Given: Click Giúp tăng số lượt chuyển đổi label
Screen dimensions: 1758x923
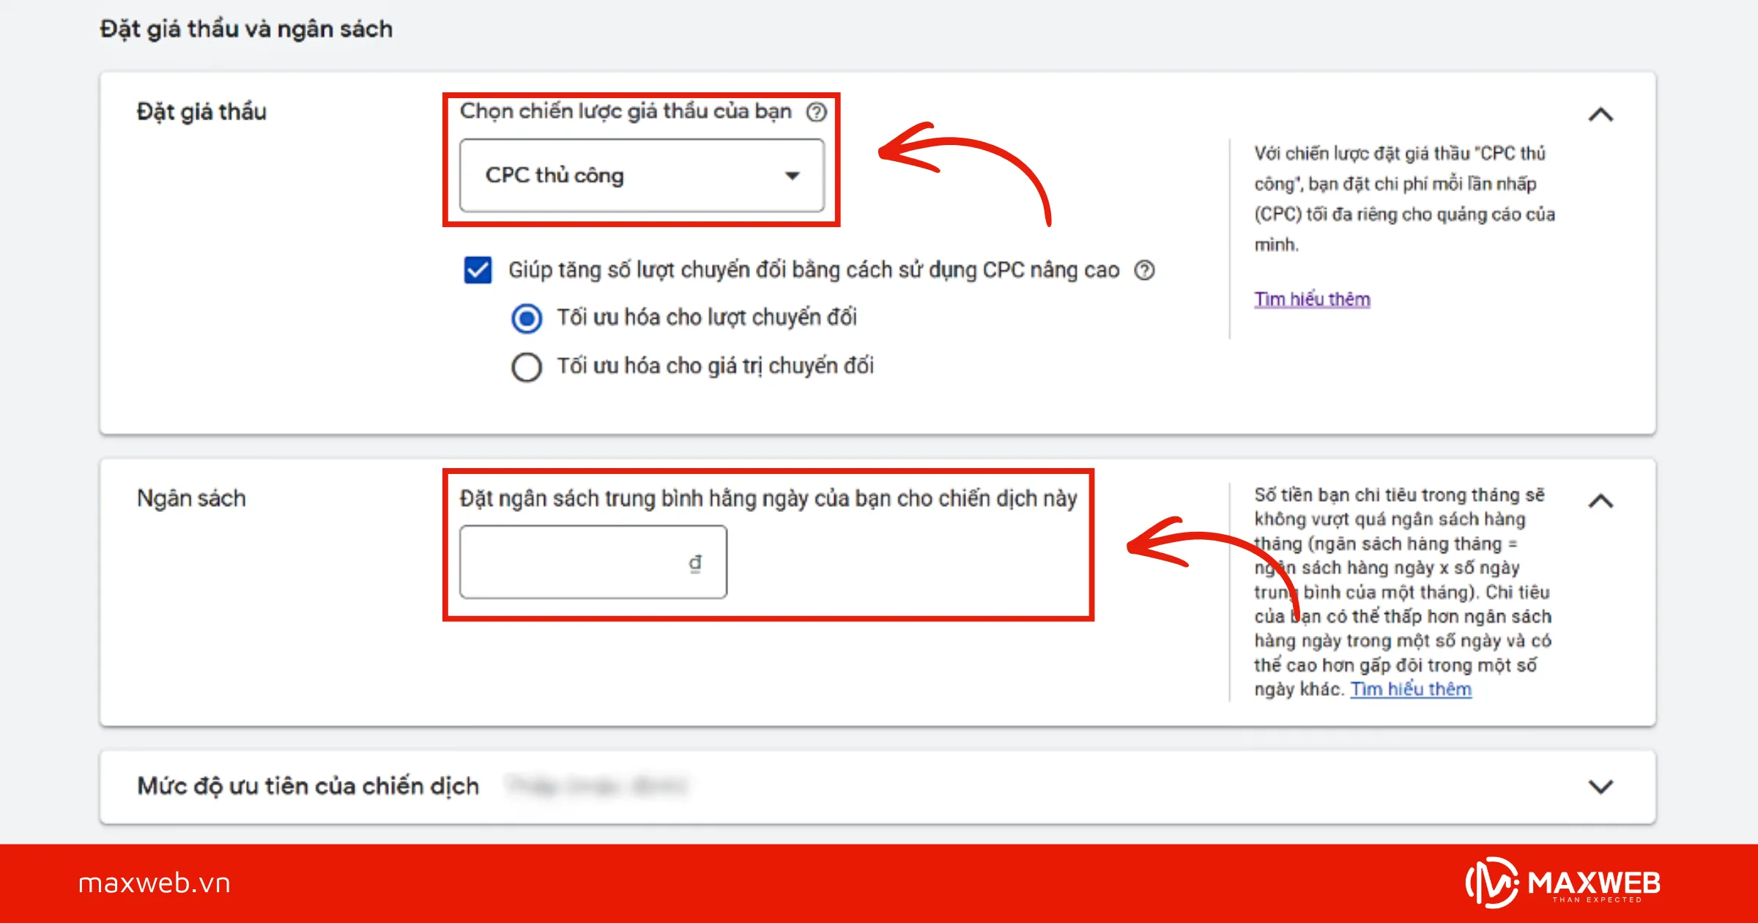Looking at the screenshot, I should (x=813, y=270).
